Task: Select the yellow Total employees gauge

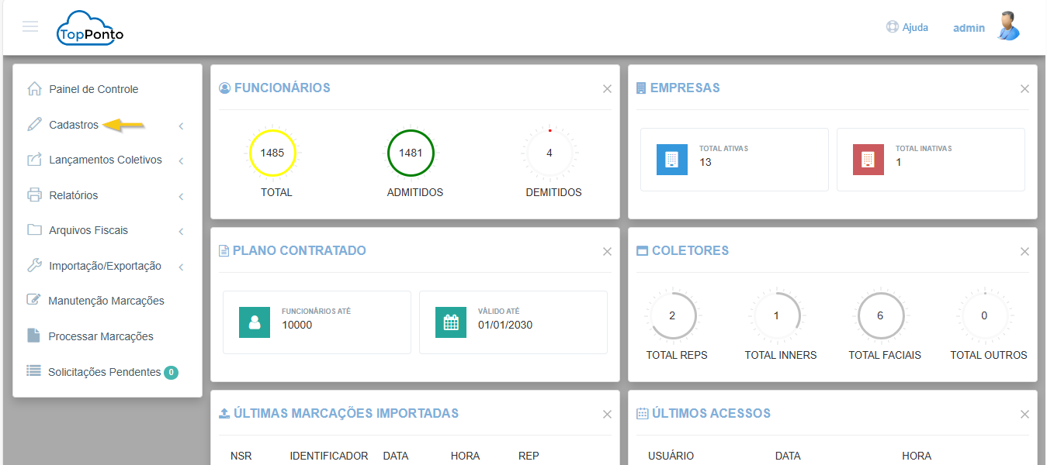Action: click(x=272, y=153)
